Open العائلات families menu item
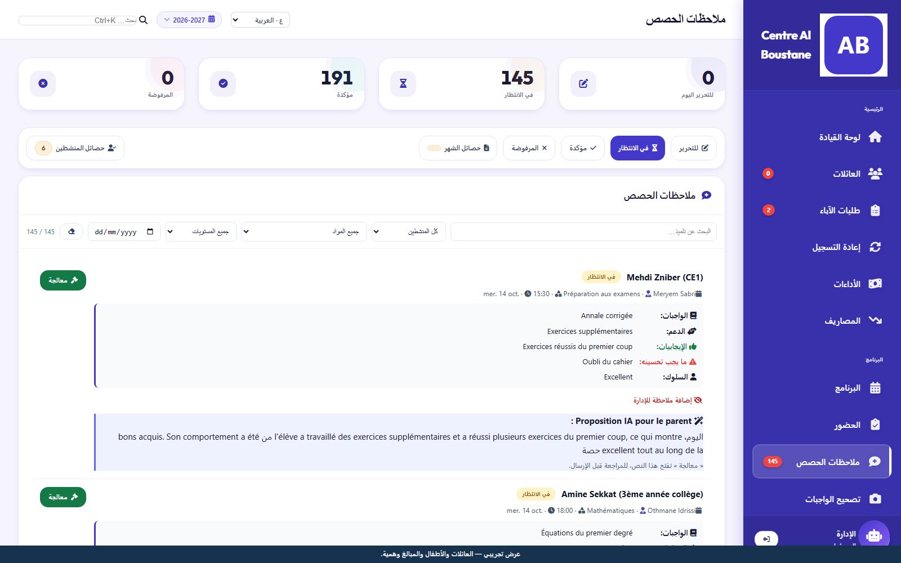 [822, 174]
